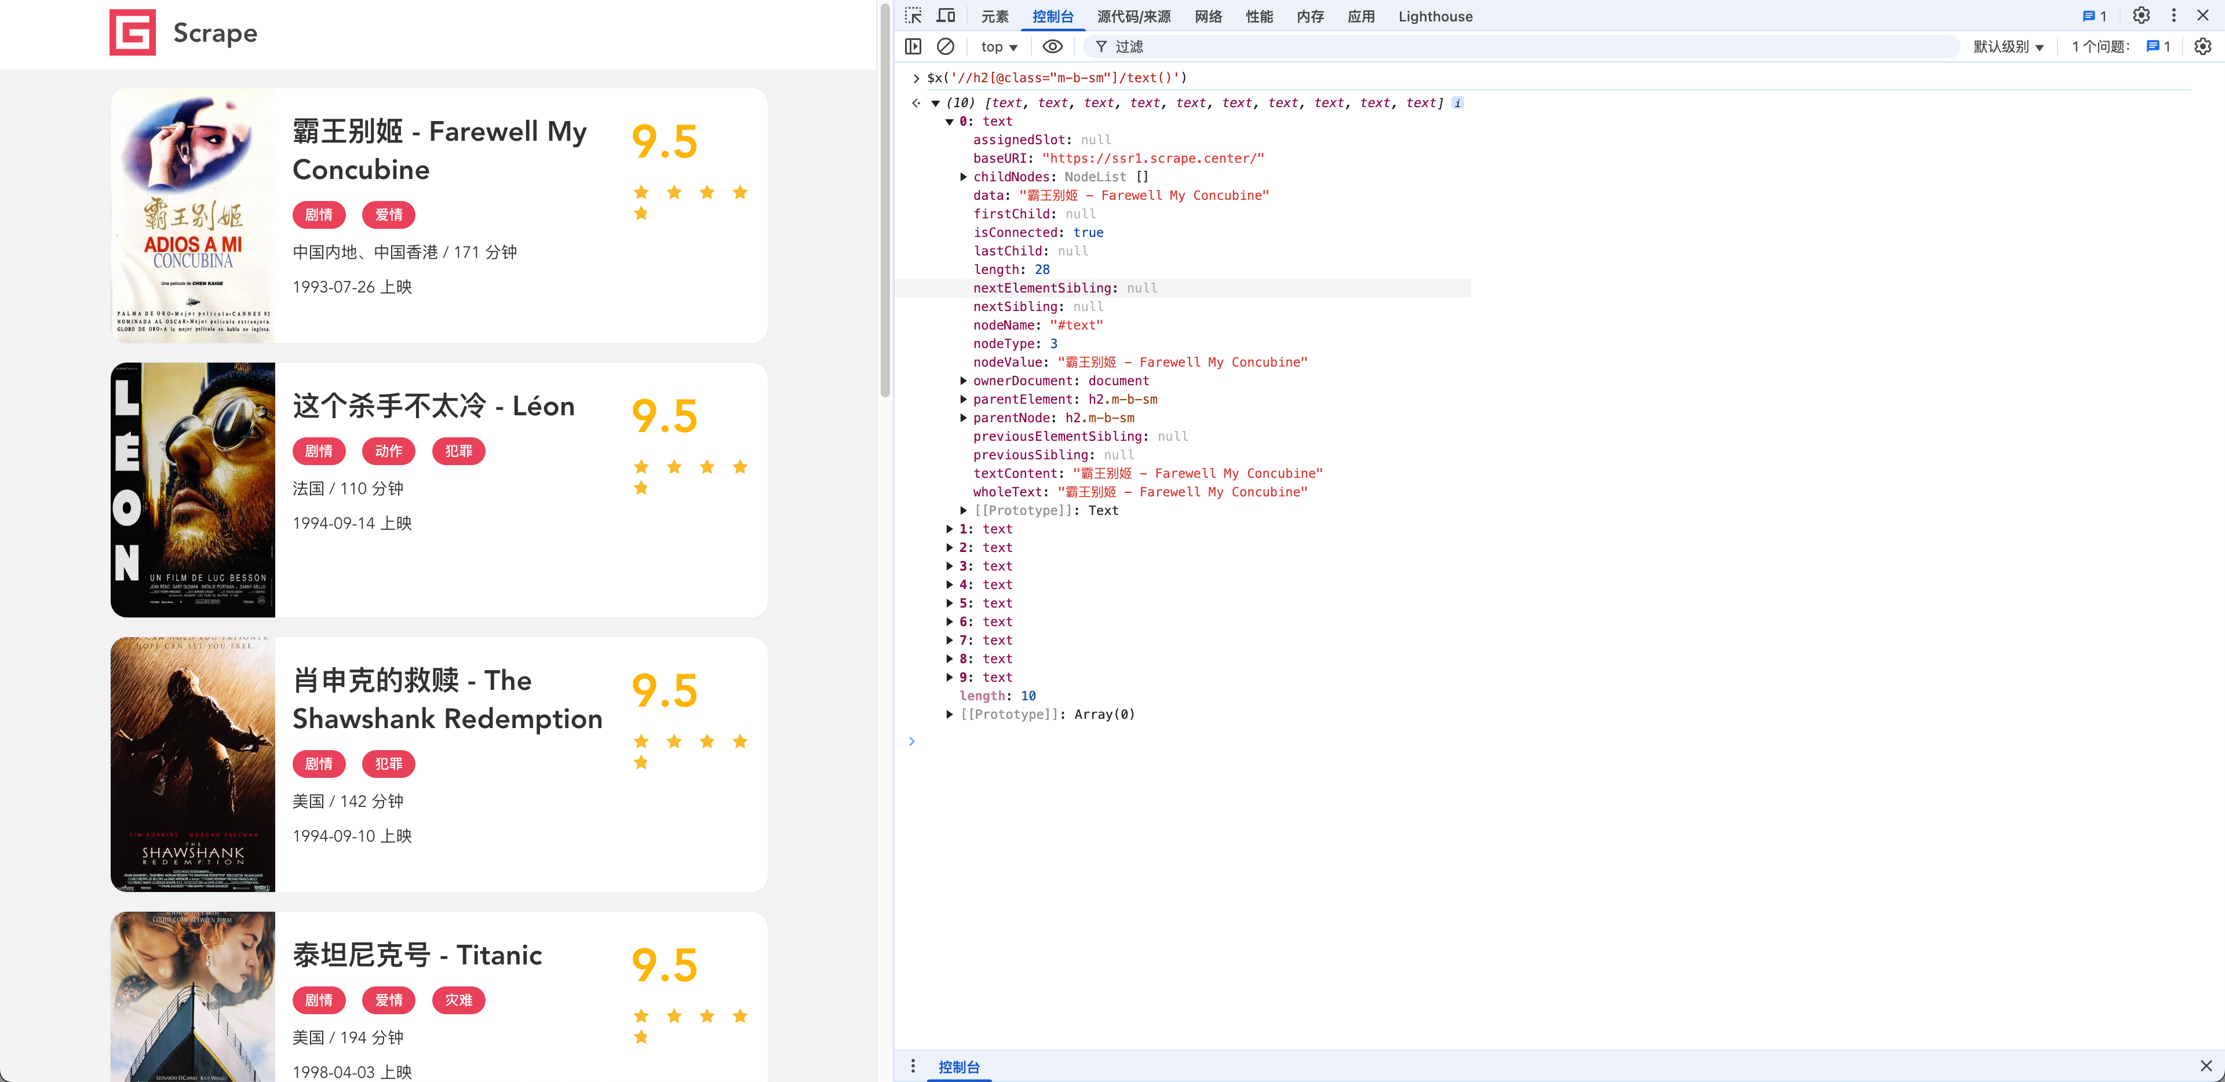Open the DevTools three-dot menu

(2174, 16)
